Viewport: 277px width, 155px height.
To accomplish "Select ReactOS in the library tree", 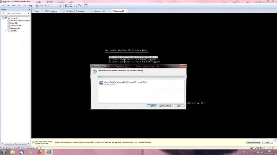I will pyautogui.click(x=13, y=23).
